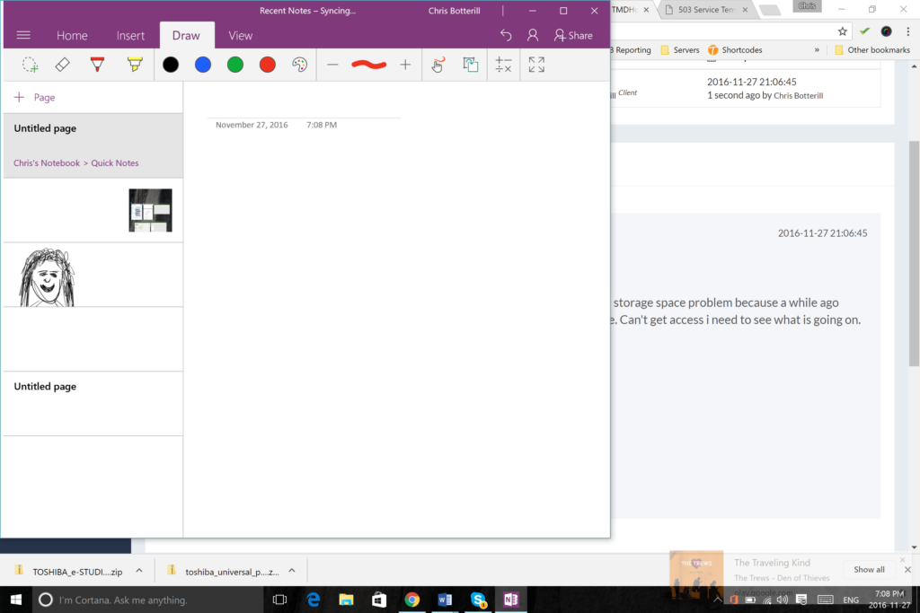Select the blue ink color
The height and width of the screenshot is (613, 920).
pos(203,65)
